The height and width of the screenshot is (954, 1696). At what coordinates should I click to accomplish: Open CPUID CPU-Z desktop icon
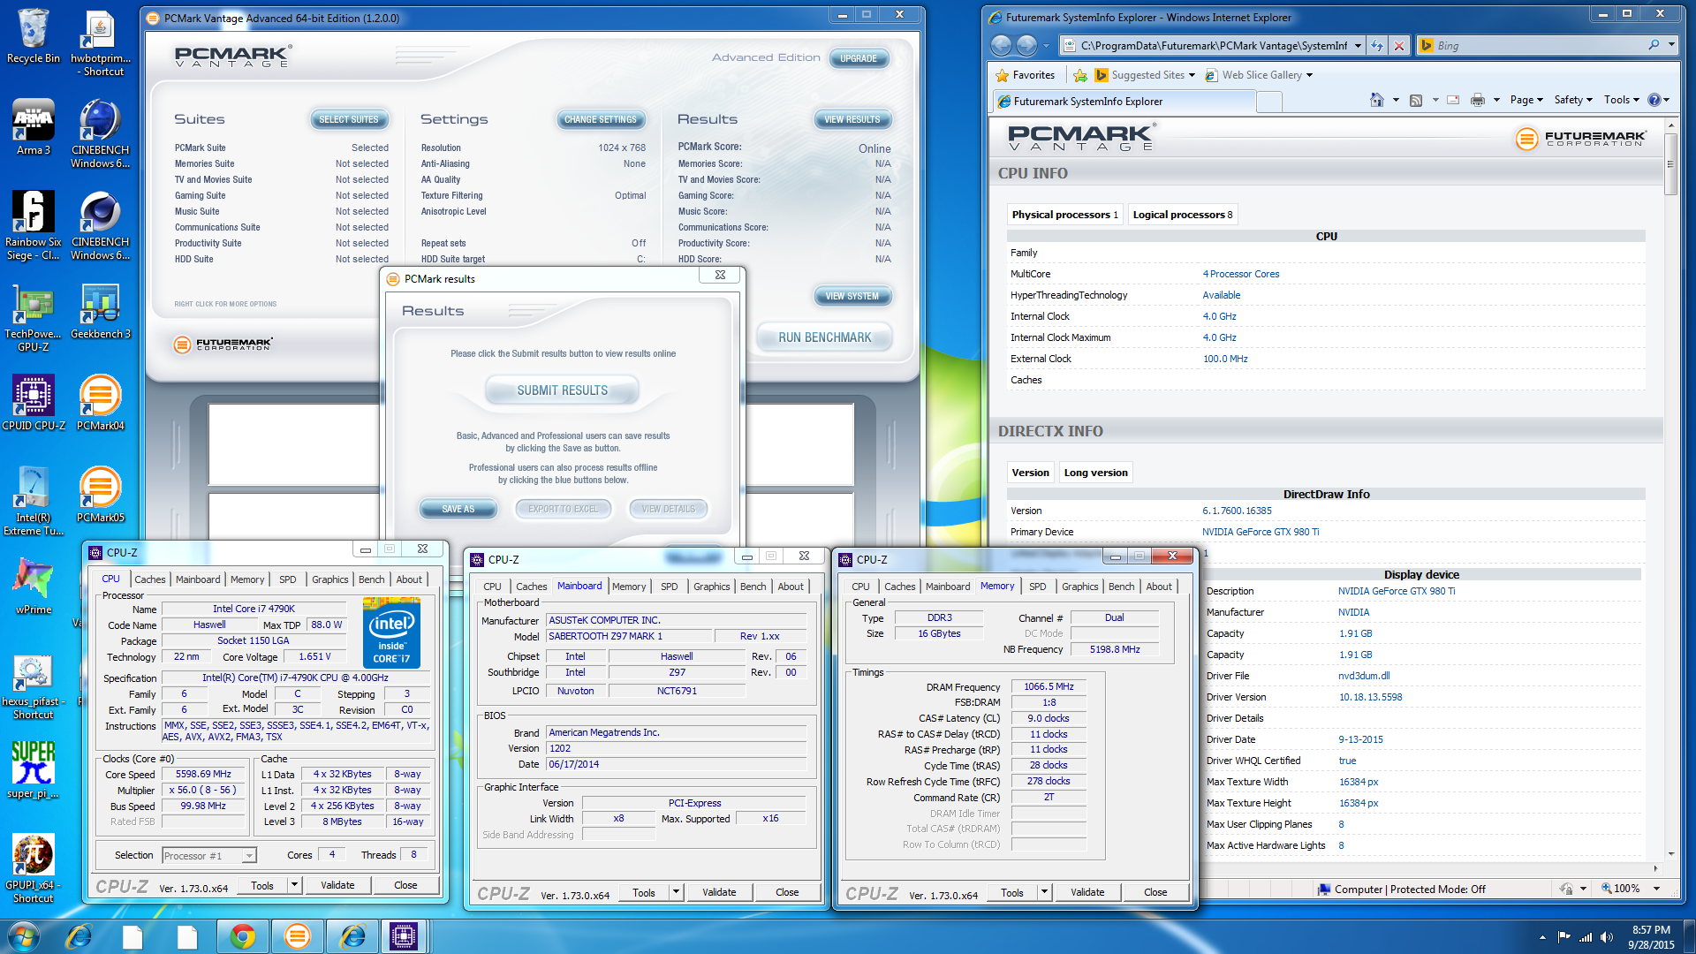pos(34,402)
